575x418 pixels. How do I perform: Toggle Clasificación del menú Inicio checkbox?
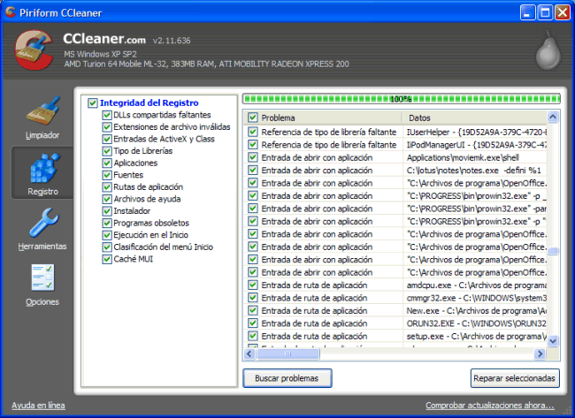click(107, 247)
